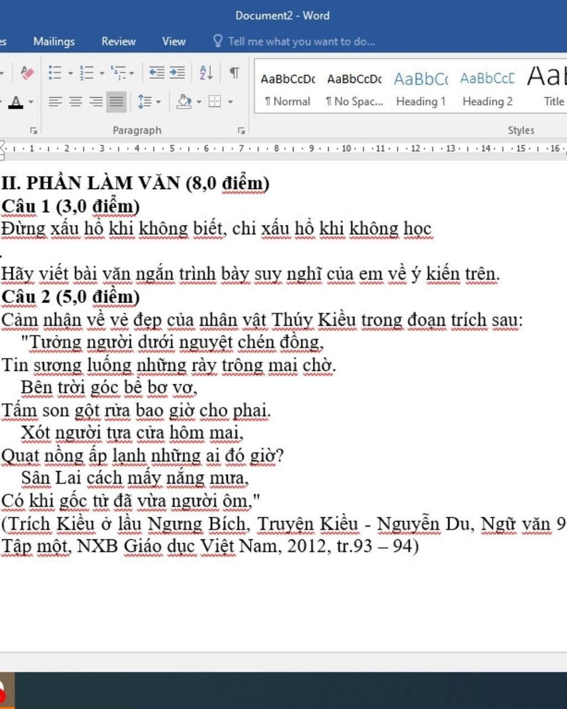Apply font color A
The height and width of the screenshot is (709, 567).
16,102
